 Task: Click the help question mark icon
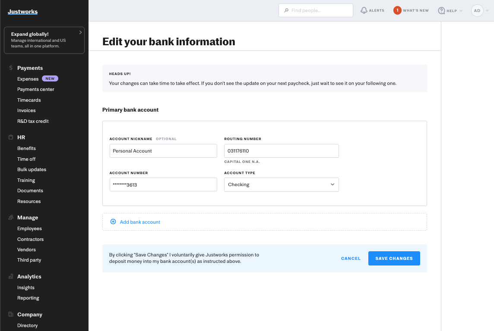(x=441, y=11)
